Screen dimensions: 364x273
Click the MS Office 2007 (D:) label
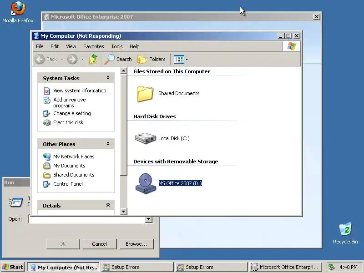pyautogui.click(x=180, y=183)
